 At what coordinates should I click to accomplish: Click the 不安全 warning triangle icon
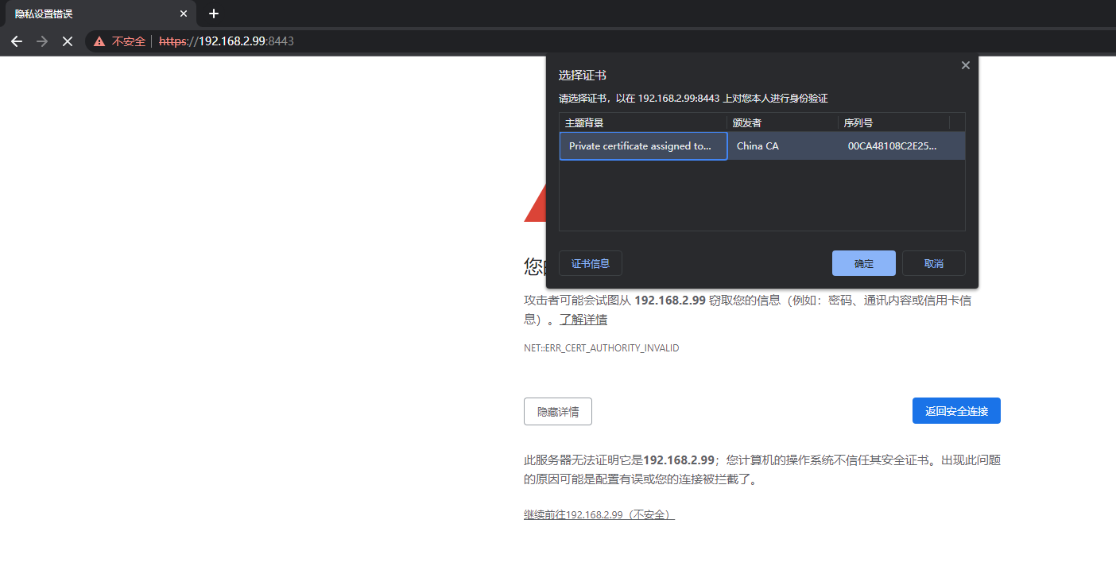pos(99,41)
